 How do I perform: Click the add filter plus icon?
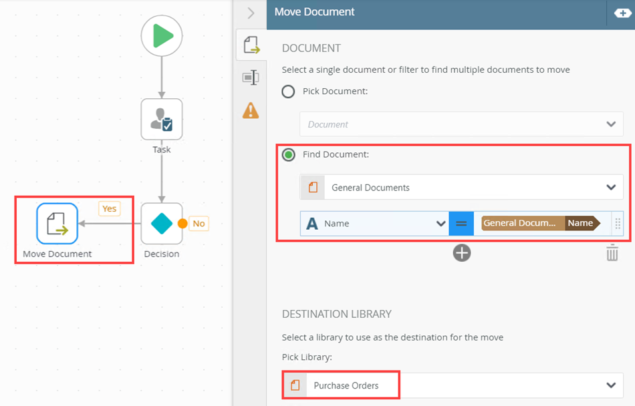click(462, 253)
